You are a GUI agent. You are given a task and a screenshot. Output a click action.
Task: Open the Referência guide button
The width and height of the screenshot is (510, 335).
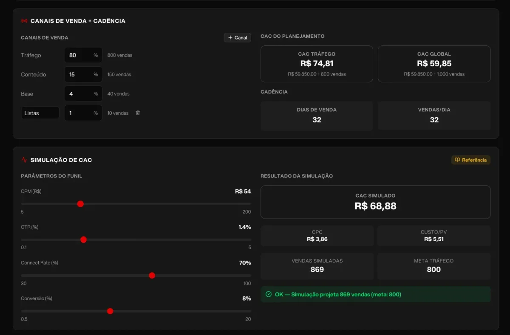(x=471, y=160)
